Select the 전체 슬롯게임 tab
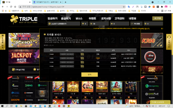This screenshot has height=108, width=173. pos(18,69)
